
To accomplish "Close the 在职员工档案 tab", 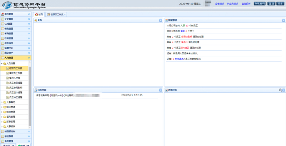I will click(65, 15).
